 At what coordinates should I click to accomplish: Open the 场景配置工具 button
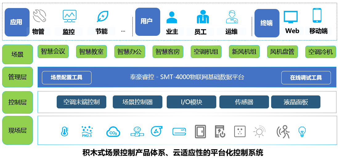(x=67, y=78)
